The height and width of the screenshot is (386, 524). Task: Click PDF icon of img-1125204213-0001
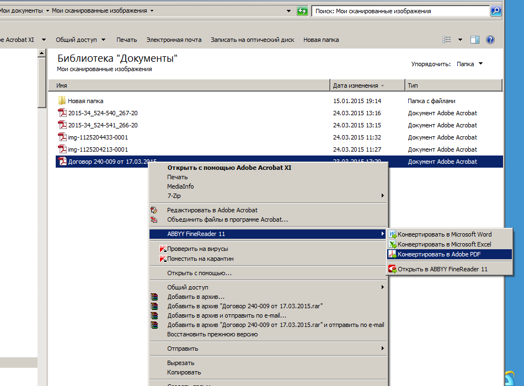tap(62, 149)
